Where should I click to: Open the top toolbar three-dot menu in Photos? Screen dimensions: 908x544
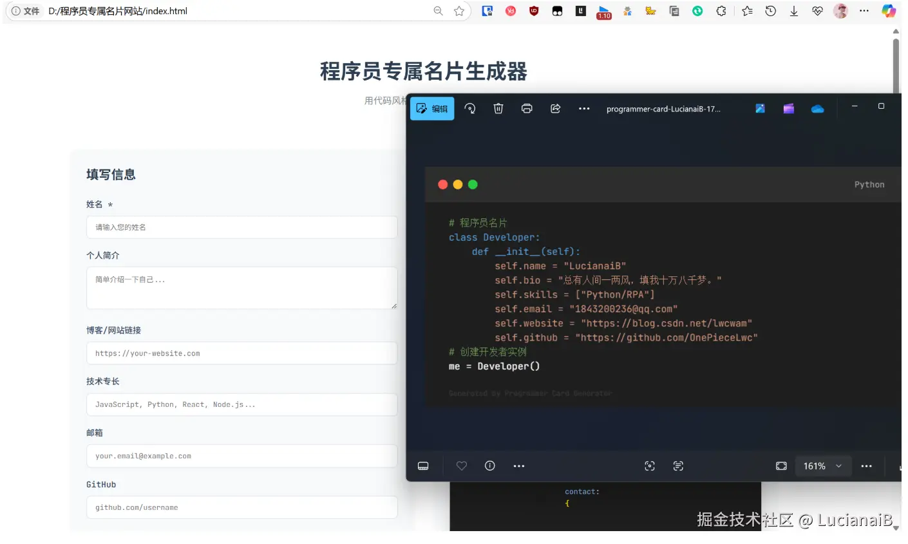[584, 109]
